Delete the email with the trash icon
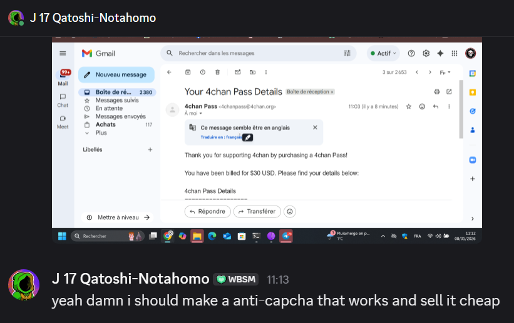514x323 pixels. point(217,72)
